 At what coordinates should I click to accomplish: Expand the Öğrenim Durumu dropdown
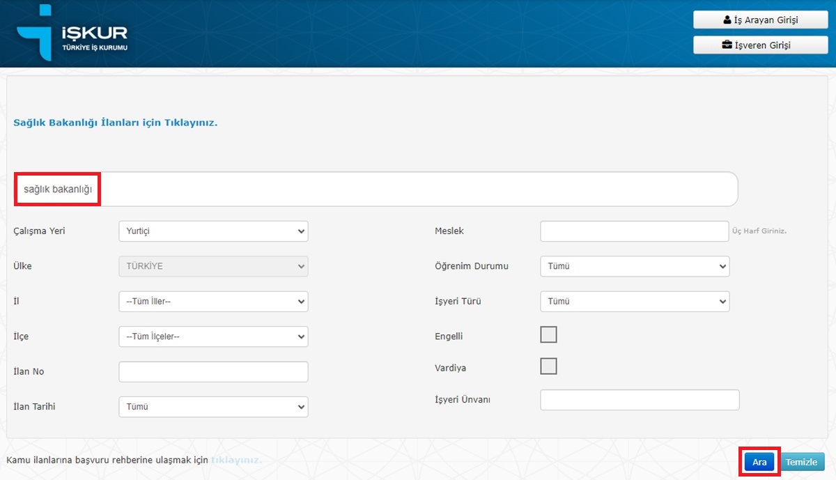coord(634,266)
